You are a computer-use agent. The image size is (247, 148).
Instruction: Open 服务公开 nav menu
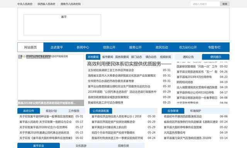click(135, 47)
